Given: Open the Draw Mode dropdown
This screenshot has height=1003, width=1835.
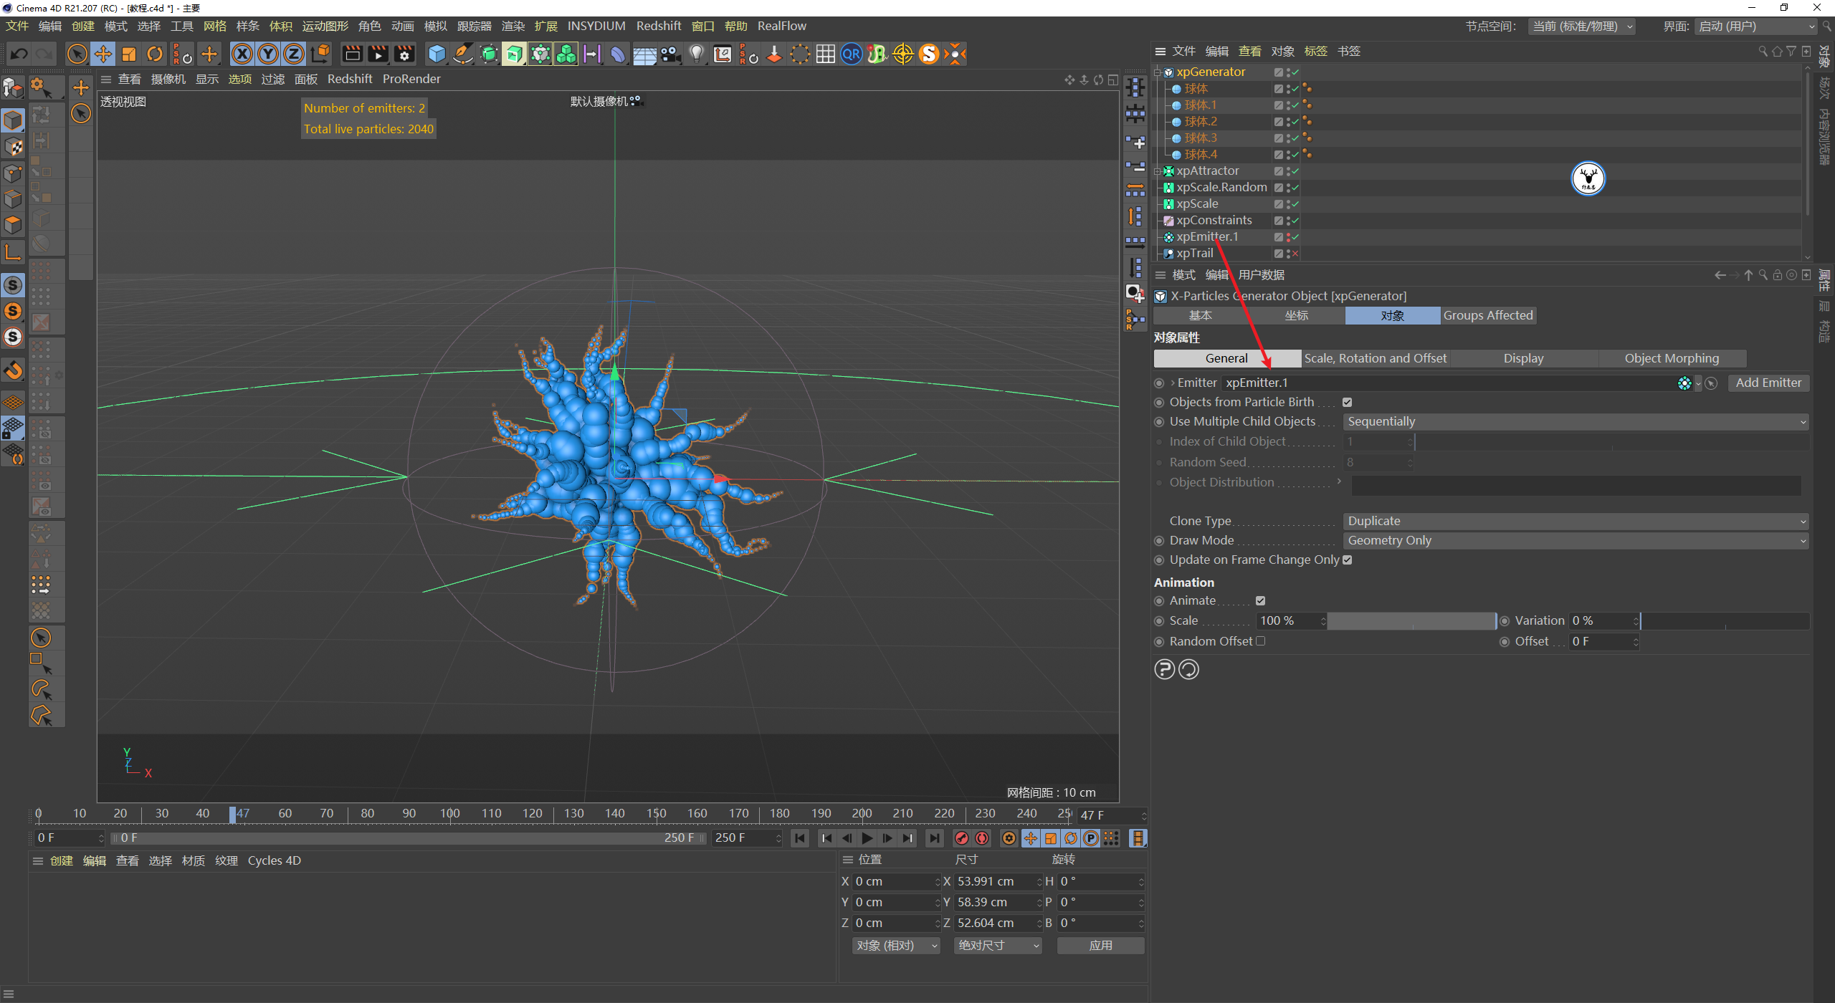Looking at the screenshot, I should [x=1575, y=541].
